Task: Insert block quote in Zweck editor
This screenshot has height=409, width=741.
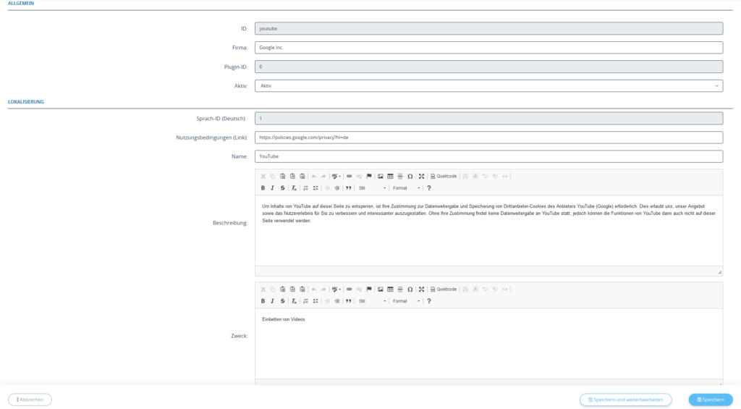Action: pyautogui.click(x=348, y=301)
